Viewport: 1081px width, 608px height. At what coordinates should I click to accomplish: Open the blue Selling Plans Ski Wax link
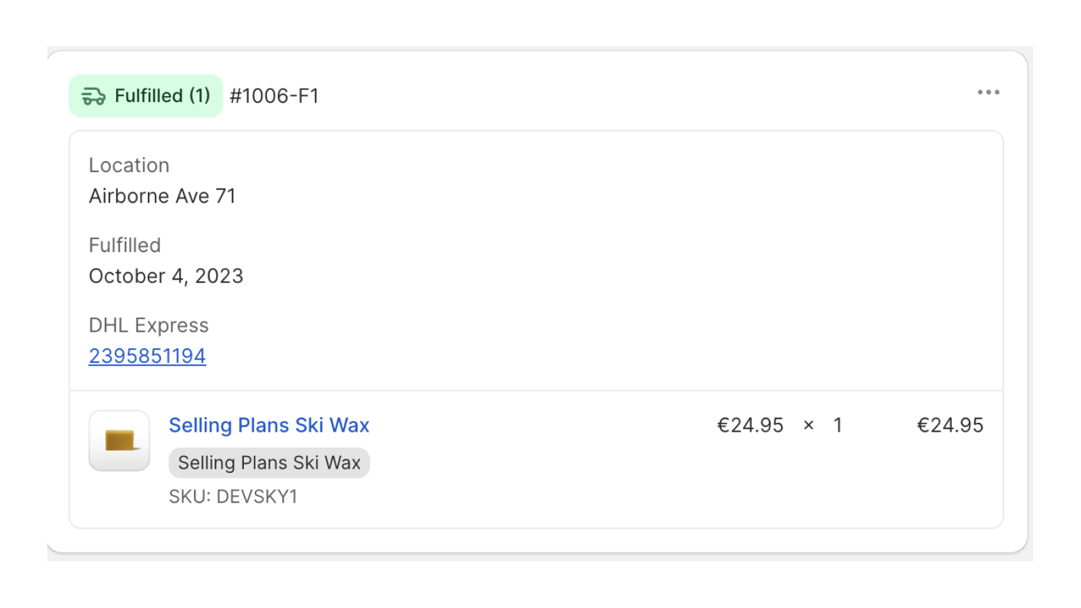(x=269, y=426)
